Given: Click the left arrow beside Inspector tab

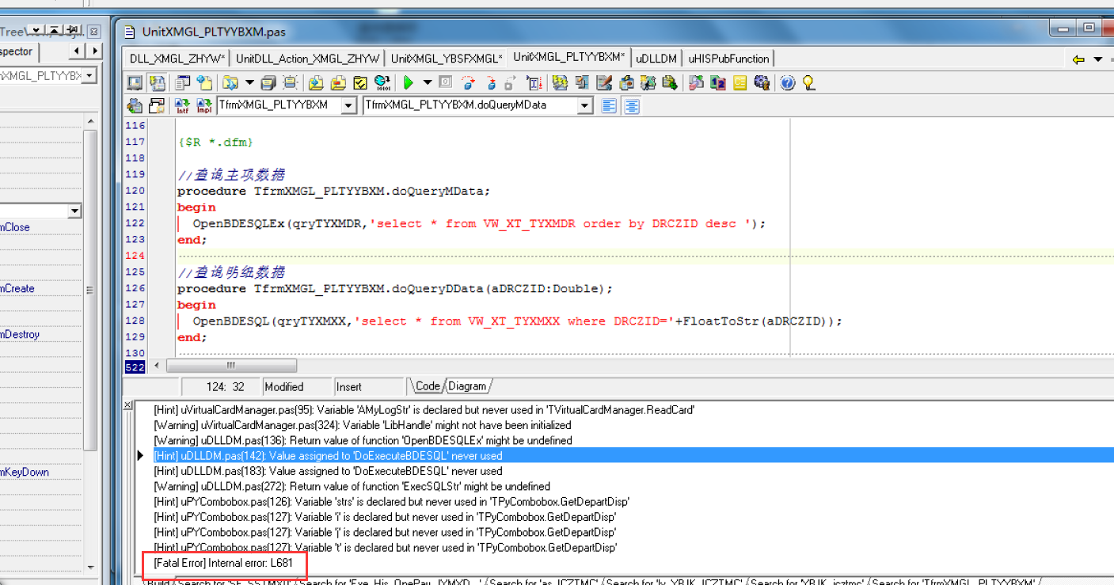Looking at the screenshot, I should 77,51.
